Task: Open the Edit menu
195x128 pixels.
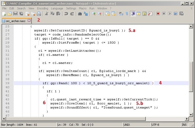Action: pyautogui.click(x=12, y=8)
